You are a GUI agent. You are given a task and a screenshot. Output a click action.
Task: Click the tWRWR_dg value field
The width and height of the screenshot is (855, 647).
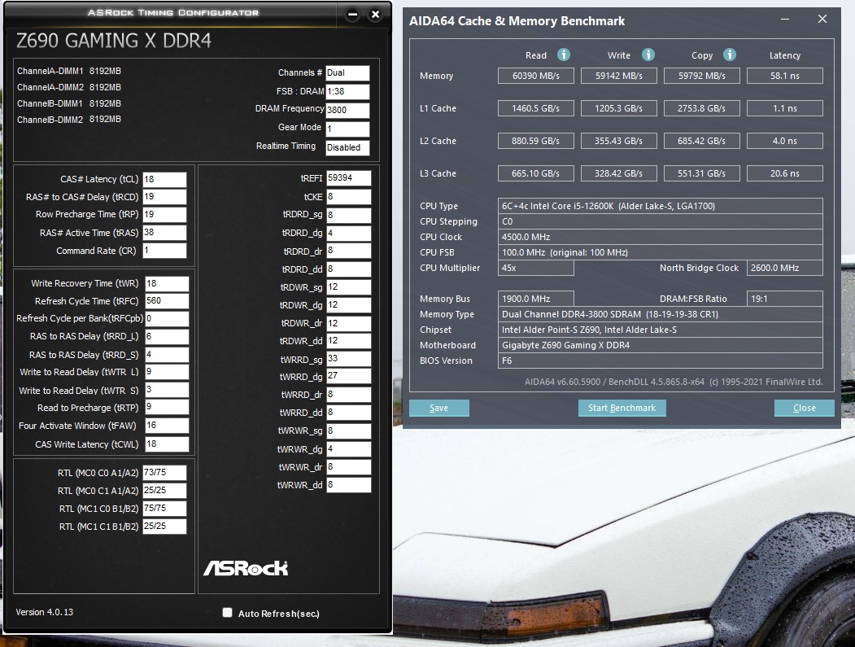(x=349, y=449)
